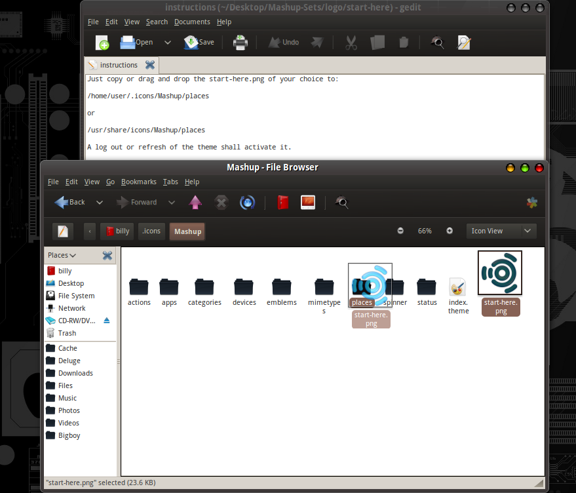
Task: Navigate to billy in path bar
Action: [117, 231]
